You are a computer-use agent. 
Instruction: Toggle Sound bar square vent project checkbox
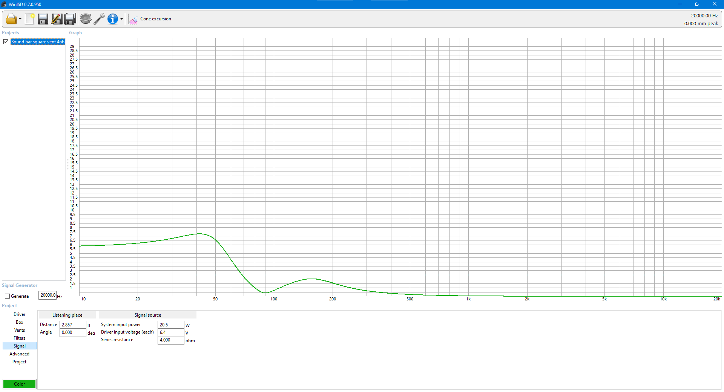pos(6,42)
